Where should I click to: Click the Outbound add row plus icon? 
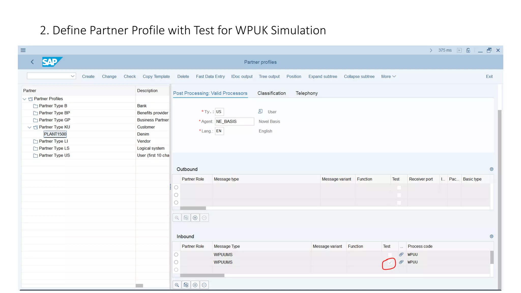195,218
